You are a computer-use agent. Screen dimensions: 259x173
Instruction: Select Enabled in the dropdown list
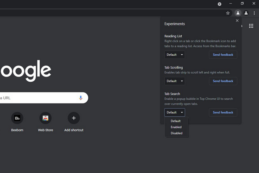point(176,127)
